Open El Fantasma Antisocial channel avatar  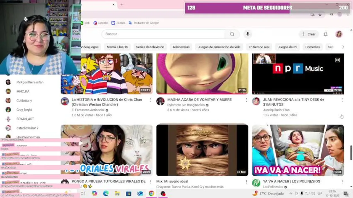click(65, 101)
